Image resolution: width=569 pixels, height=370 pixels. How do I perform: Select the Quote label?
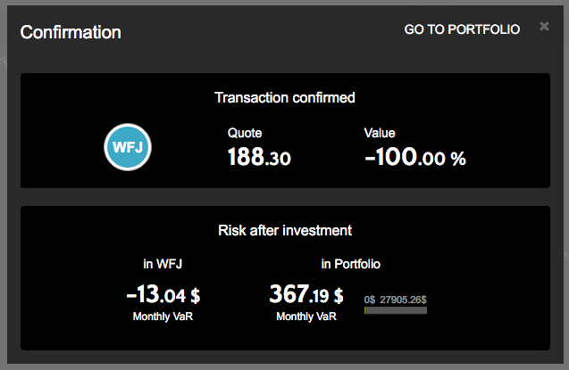[x=245, y=133]
